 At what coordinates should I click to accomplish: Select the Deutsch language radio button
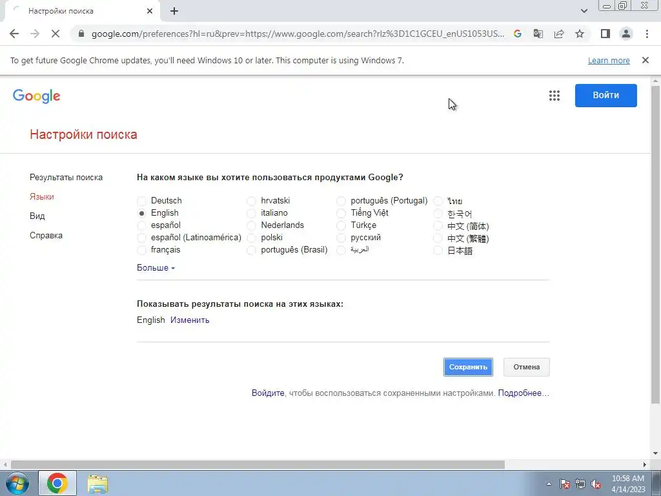pos(141,201)
